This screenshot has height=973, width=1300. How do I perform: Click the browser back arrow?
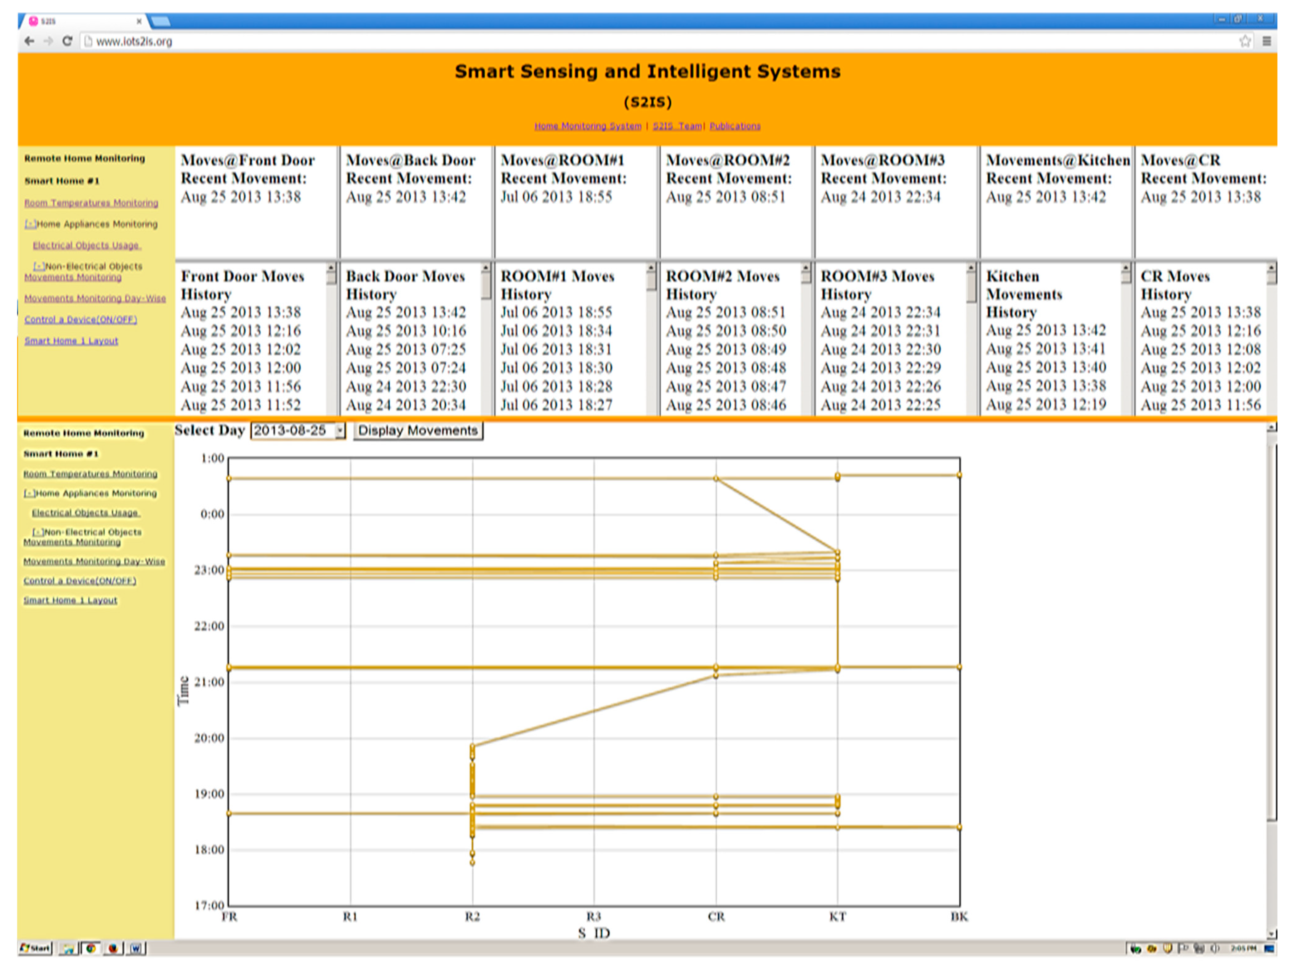pos(29,41)
